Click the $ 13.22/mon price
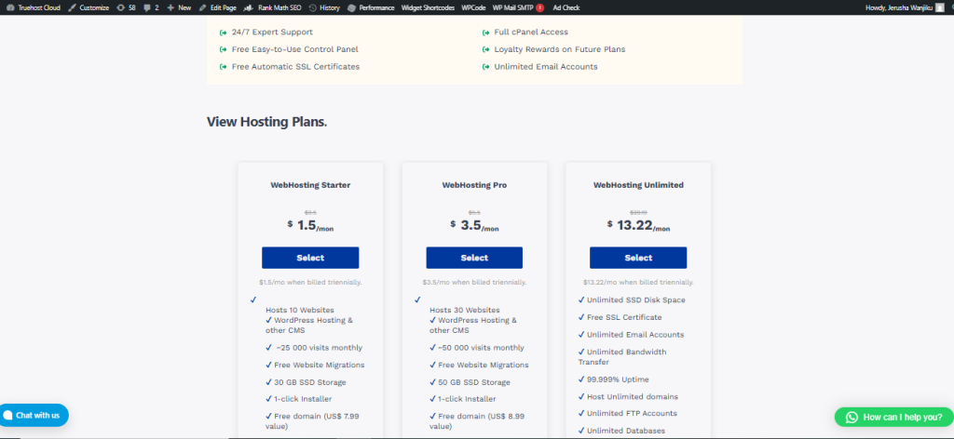The height and width of the screenshot is (439, 954). pyautogui.click(x=638, y=225)
